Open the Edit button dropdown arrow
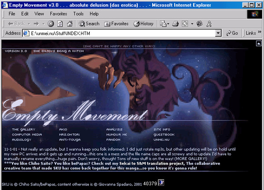This screenshot has width=264, height=190. [192, 24]
